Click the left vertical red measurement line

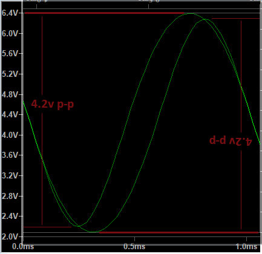point(42,120)
